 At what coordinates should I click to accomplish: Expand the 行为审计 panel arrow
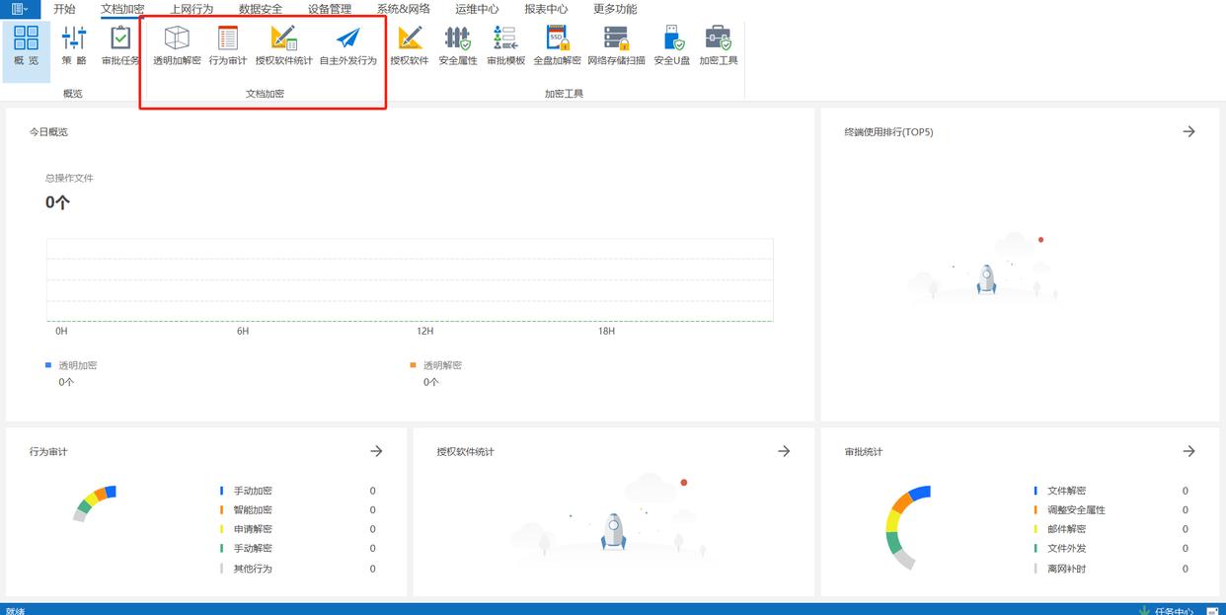pos(376,451)
